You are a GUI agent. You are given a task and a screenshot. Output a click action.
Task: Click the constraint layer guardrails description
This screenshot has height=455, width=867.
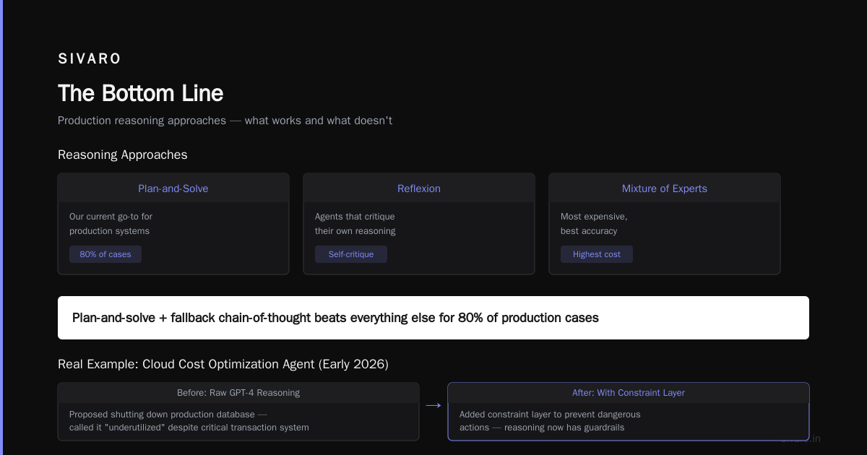pyautogui.click(x=550, y=421)
